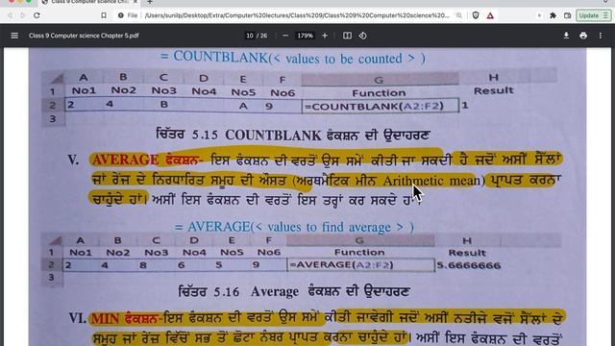Open the Extensions puzzle icon
This screenshot has width=615, height=346.
(x=553, y=15)
